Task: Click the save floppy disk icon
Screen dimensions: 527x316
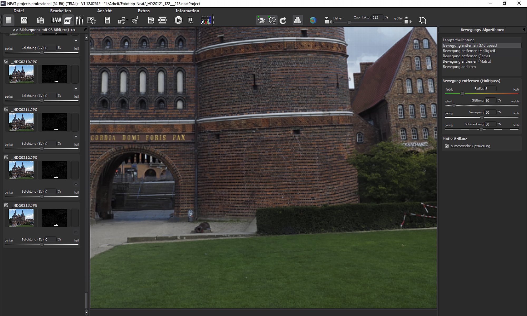Action: (x=107, y=20)
